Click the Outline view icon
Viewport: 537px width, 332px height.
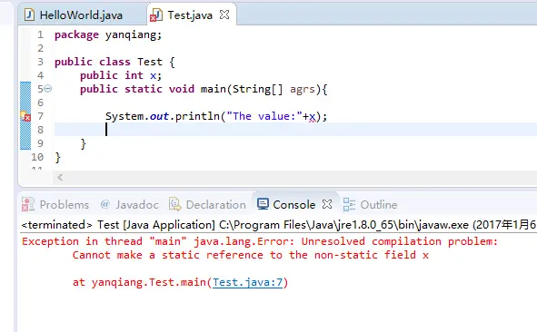pos(349,204)
